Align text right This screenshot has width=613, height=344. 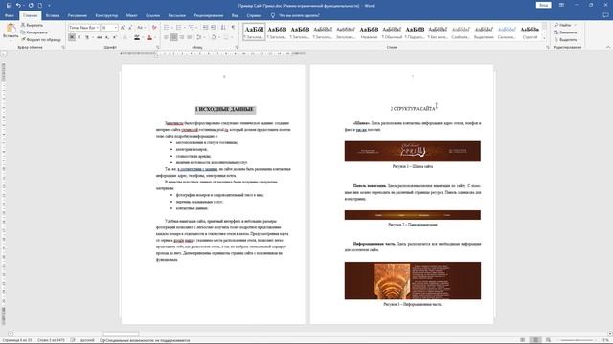click(182, 37)
